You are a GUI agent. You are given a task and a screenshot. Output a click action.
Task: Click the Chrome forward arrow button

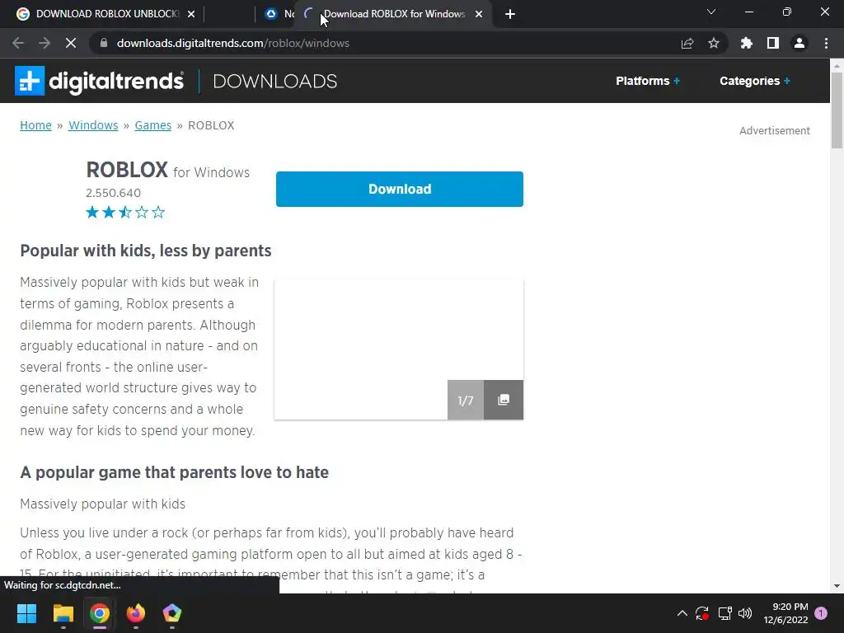point(45,43)
